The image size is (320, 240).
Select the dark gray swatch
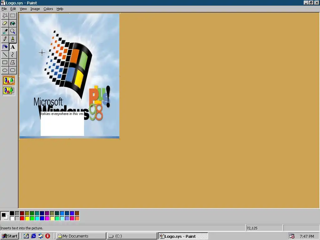point(17,213)
